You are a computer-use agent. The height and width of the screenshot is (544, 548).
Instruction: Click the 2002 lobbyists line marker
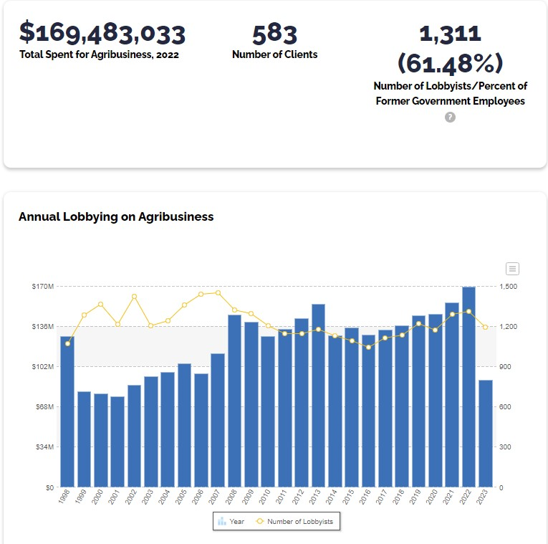134,297
